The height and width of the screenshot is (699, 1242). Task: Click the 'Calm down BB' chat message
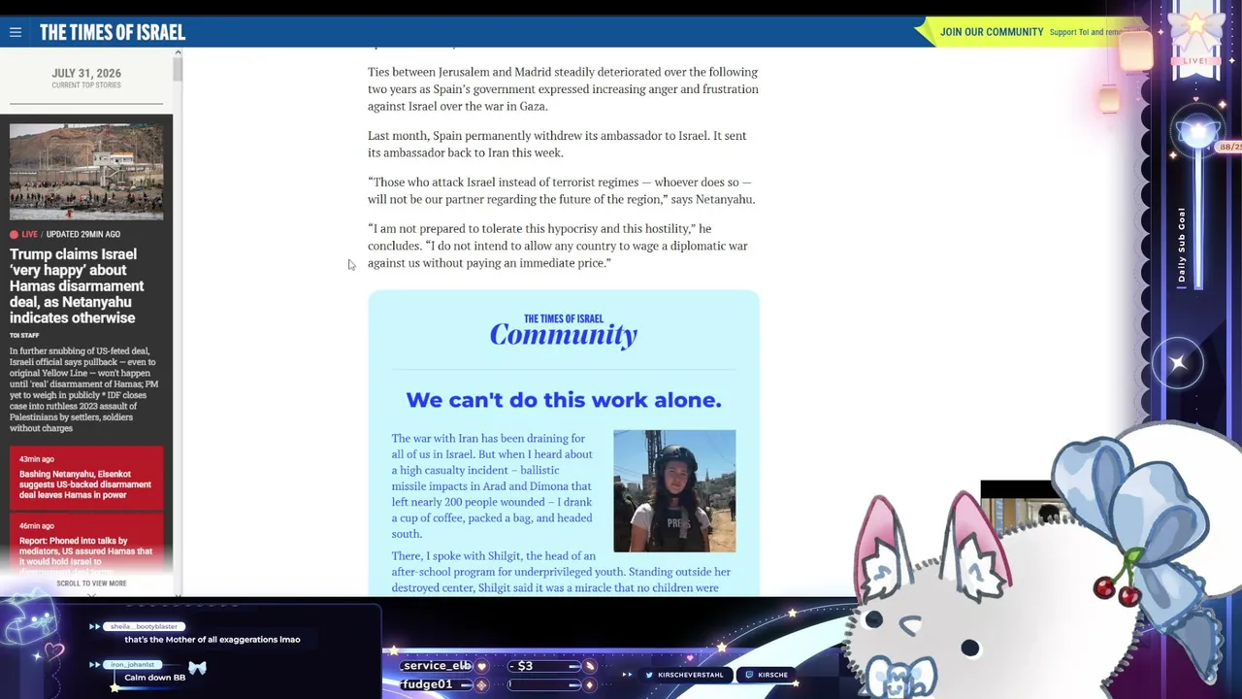click(x=154, y=678)
